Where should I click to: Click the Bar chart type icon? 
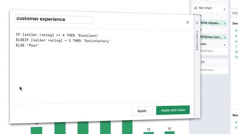[x=196, y=8]
